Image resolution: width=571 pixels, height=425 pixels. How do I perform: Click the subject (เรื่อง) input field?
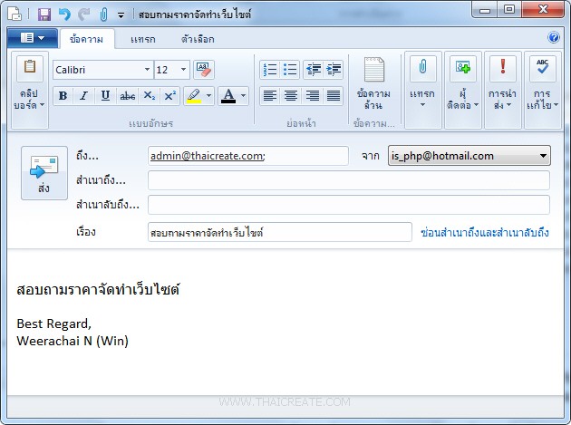pyautogui.click(x=280, y=232)
